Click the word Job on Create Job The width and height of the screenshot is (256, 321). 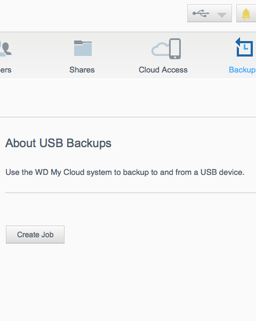[x=47, y=235]
